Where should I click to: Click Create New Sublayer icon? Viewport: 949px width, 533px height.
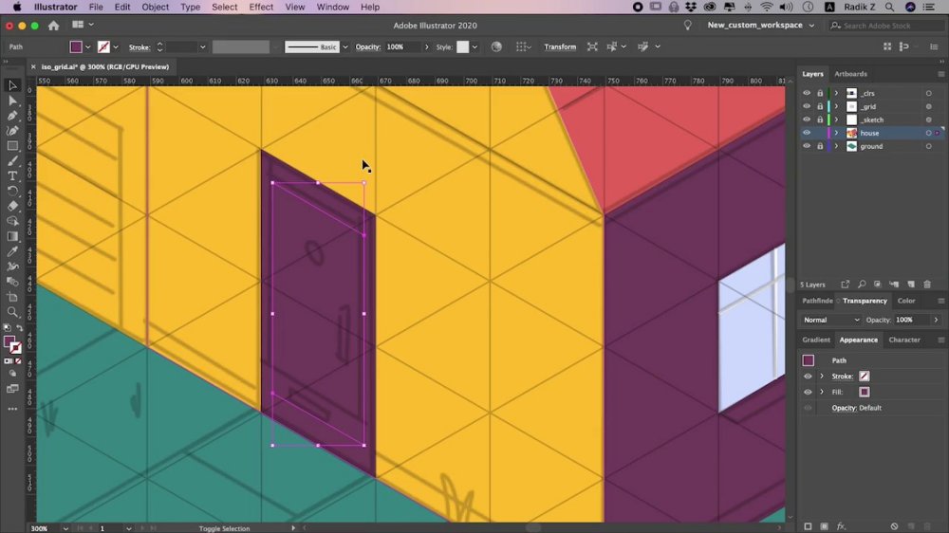coord(894,285)
